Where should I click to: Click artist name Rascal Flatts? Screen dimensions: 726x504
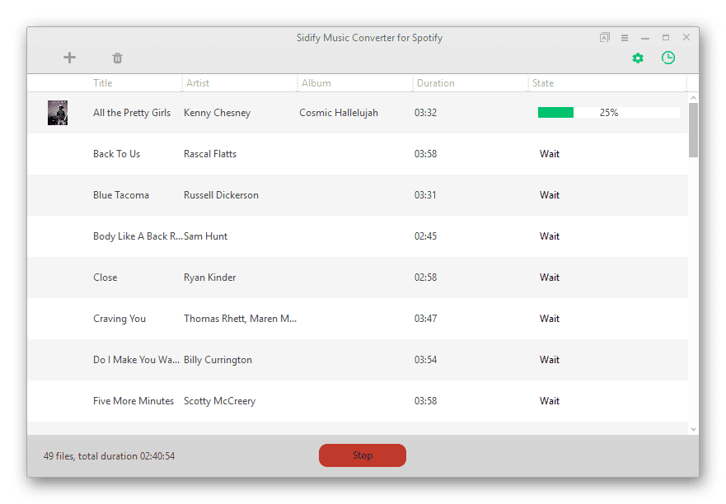(210, 154)
